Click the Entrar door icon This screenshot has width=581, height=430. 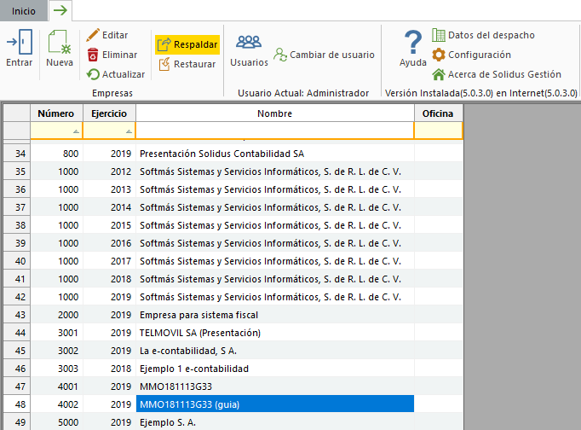[19, 43]
